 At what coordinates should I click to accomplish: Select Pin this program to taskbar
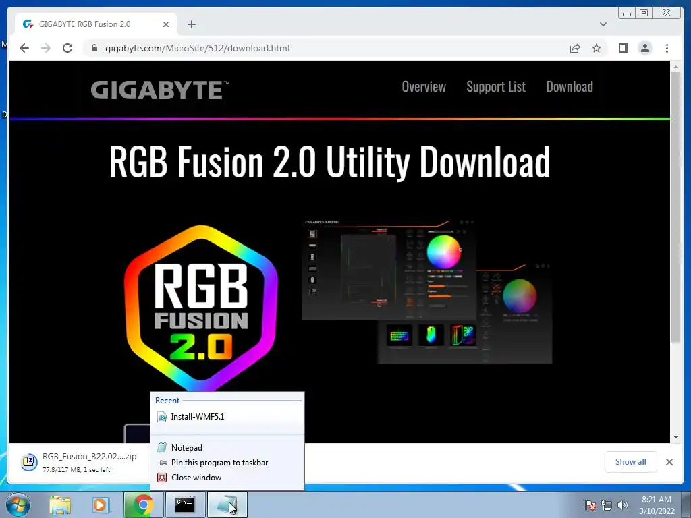click(227, 463)
